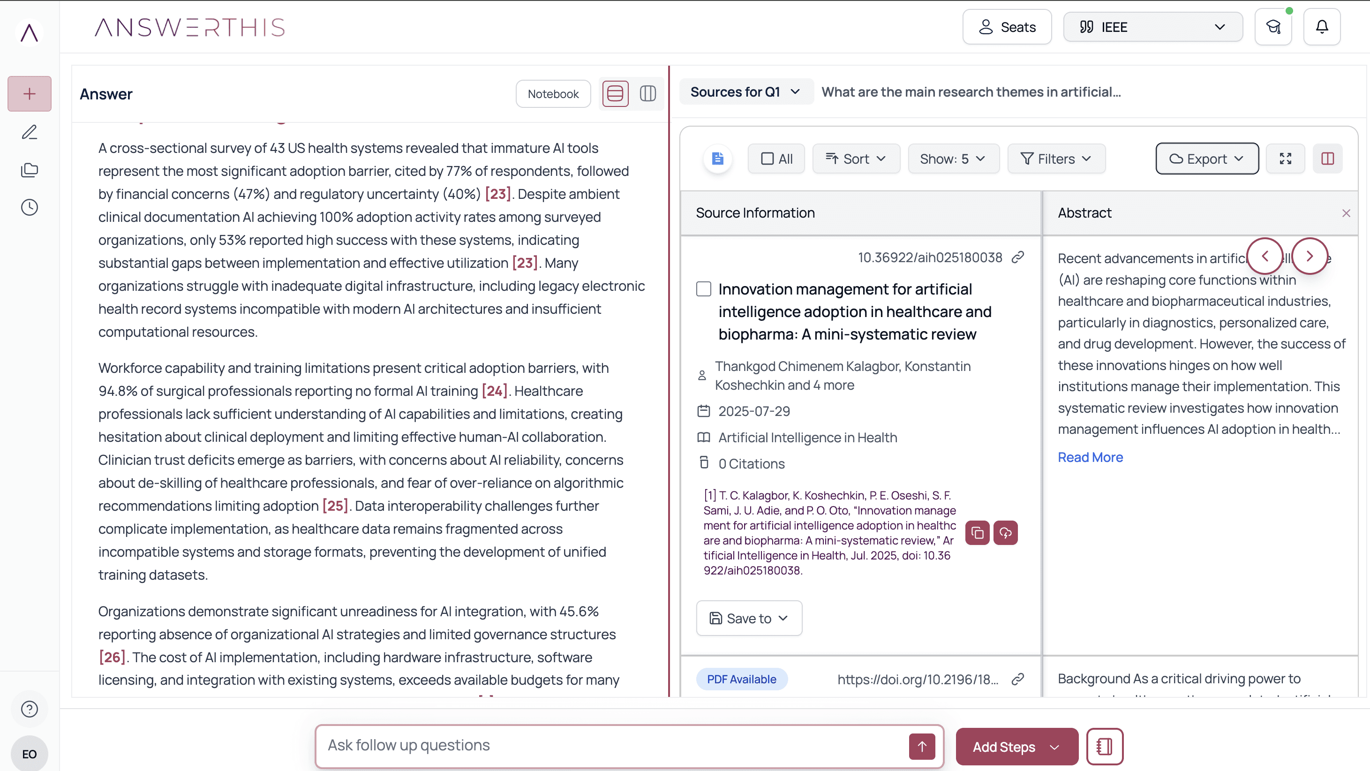Expand sources panel to fullscreen

pos(1286,159)
